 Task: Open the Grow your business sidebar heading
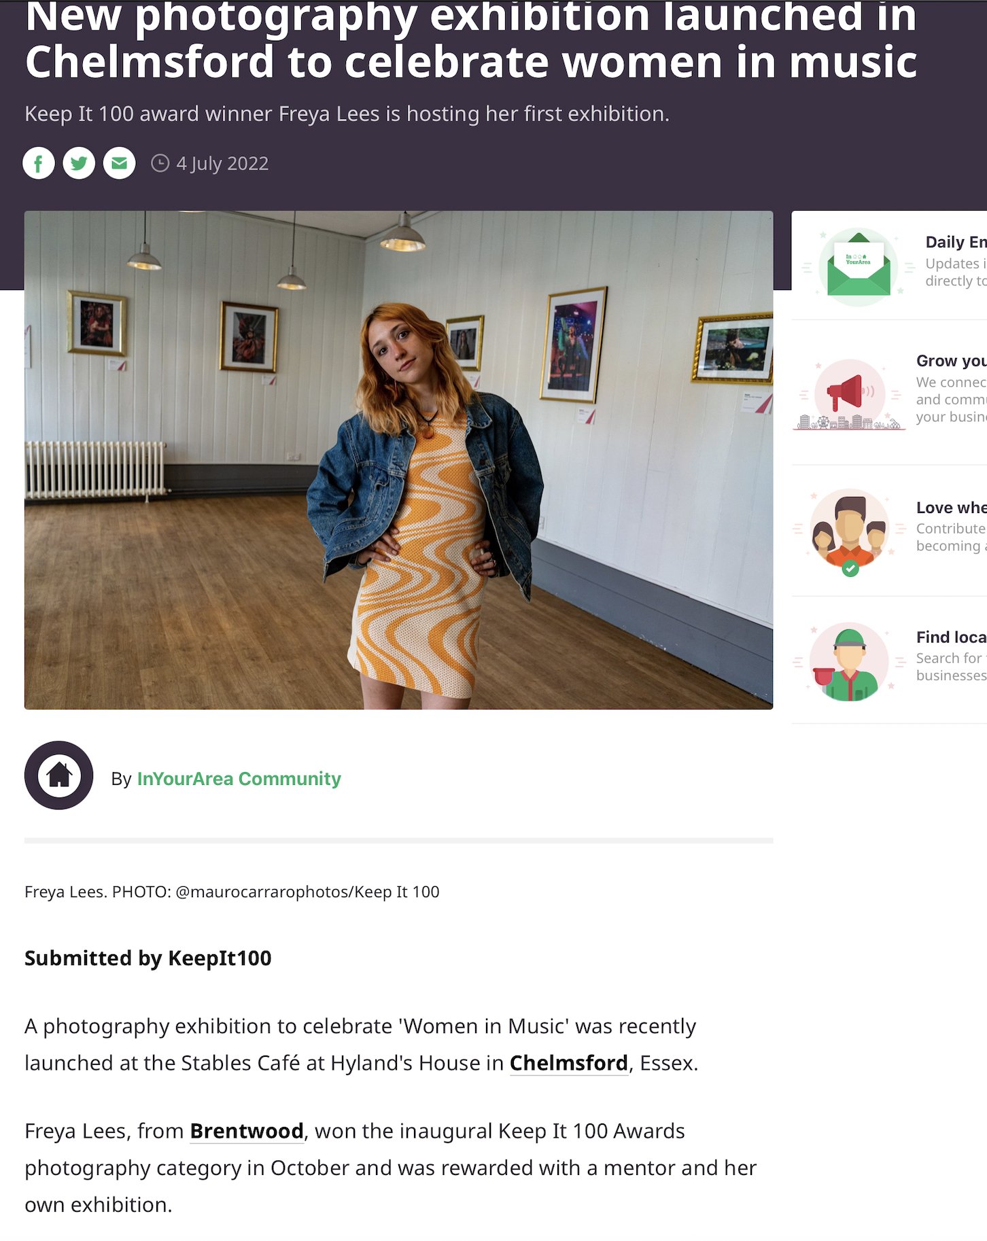[x=951, y=361]
